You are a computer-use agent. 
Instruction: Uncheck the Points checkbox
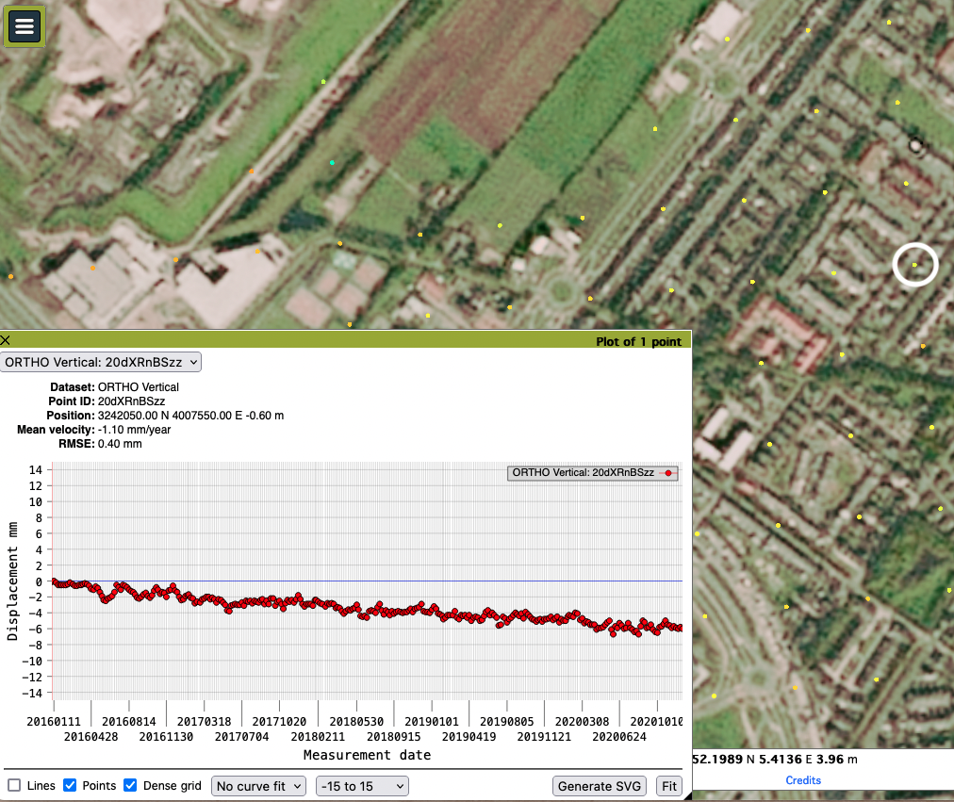coord(69,785)
